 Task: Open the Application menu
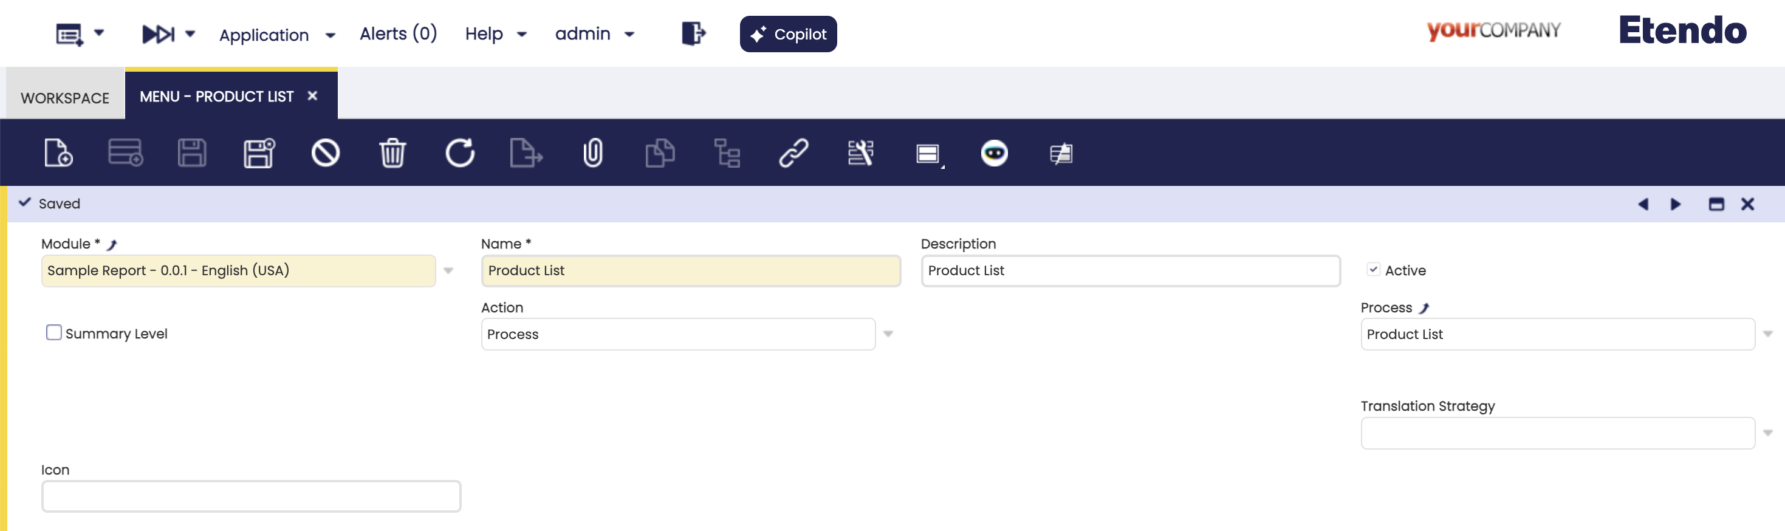click(x=276, y=35)
